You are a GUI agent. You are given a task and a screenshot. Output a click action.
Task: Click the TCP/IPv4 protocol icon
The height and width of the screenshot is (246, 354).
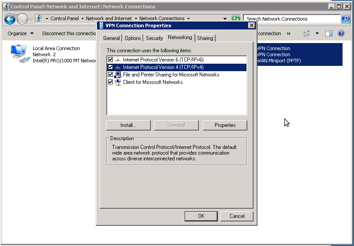point(118,67)
